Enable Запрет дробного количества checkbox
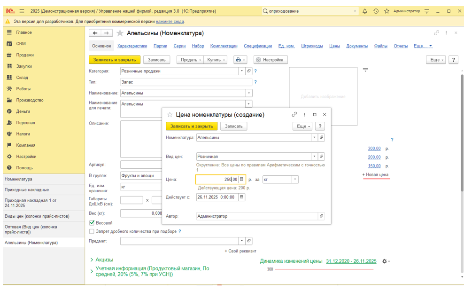The width and height of the screenshot is (464, 291). pyautogui.click(x=92, y=231)
